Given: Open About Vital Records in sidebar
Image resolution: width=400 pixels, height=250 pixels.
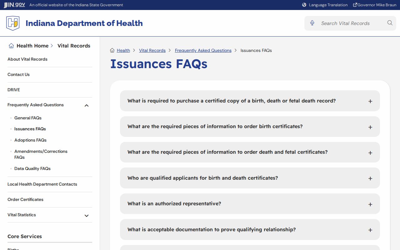Looking at the screenshot, I should pos(27,59).
